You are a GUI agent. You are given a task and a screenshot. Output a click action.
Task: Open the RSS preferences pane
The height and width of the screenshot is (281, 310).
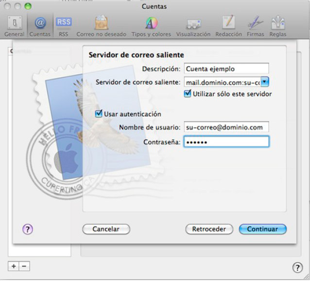(64, 26)
